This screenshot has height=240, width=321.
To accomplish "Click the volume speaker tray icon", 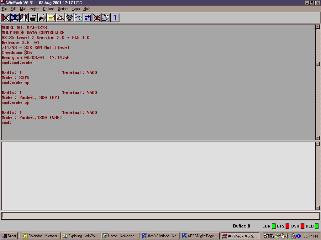I will 287,236.
